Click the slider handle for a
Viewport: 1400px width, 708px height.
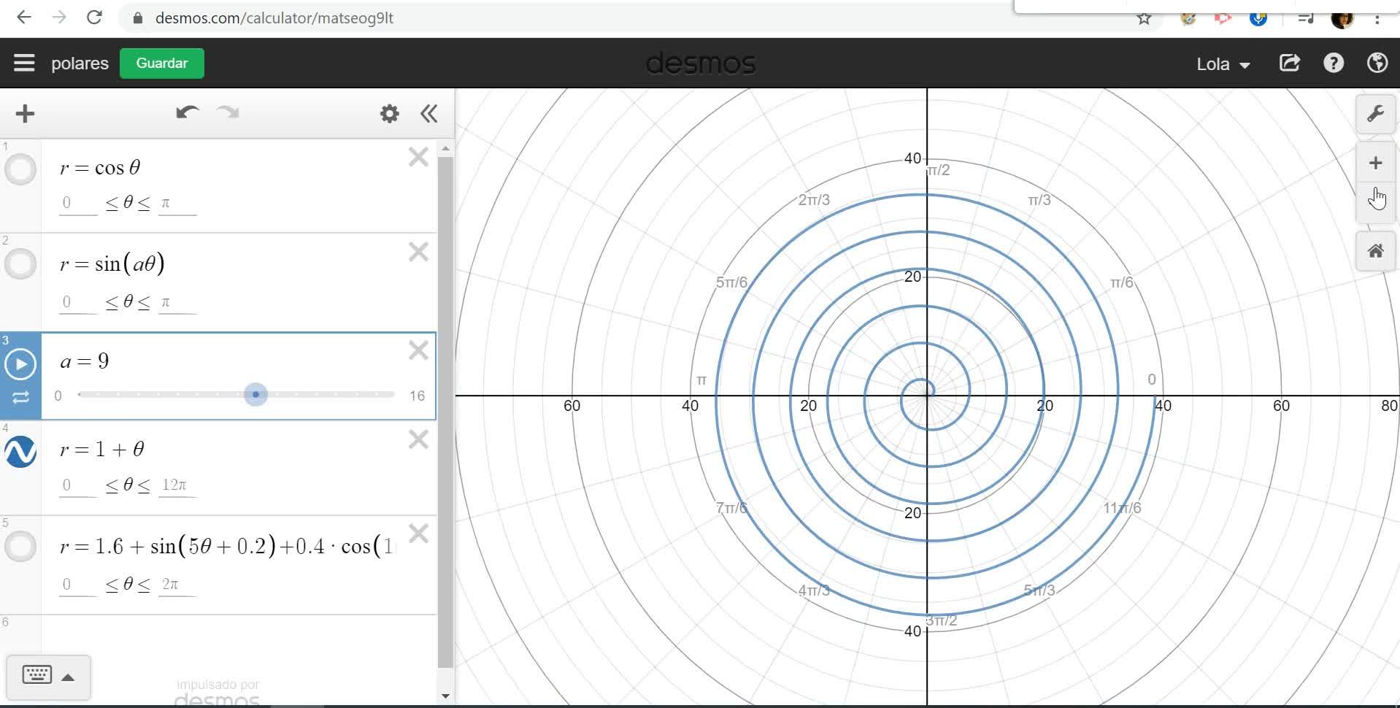coord(255,395)
